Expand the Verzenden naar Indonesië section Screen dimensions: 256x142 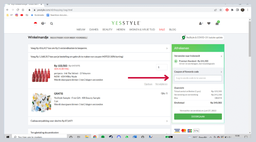[x=198, y=56]
